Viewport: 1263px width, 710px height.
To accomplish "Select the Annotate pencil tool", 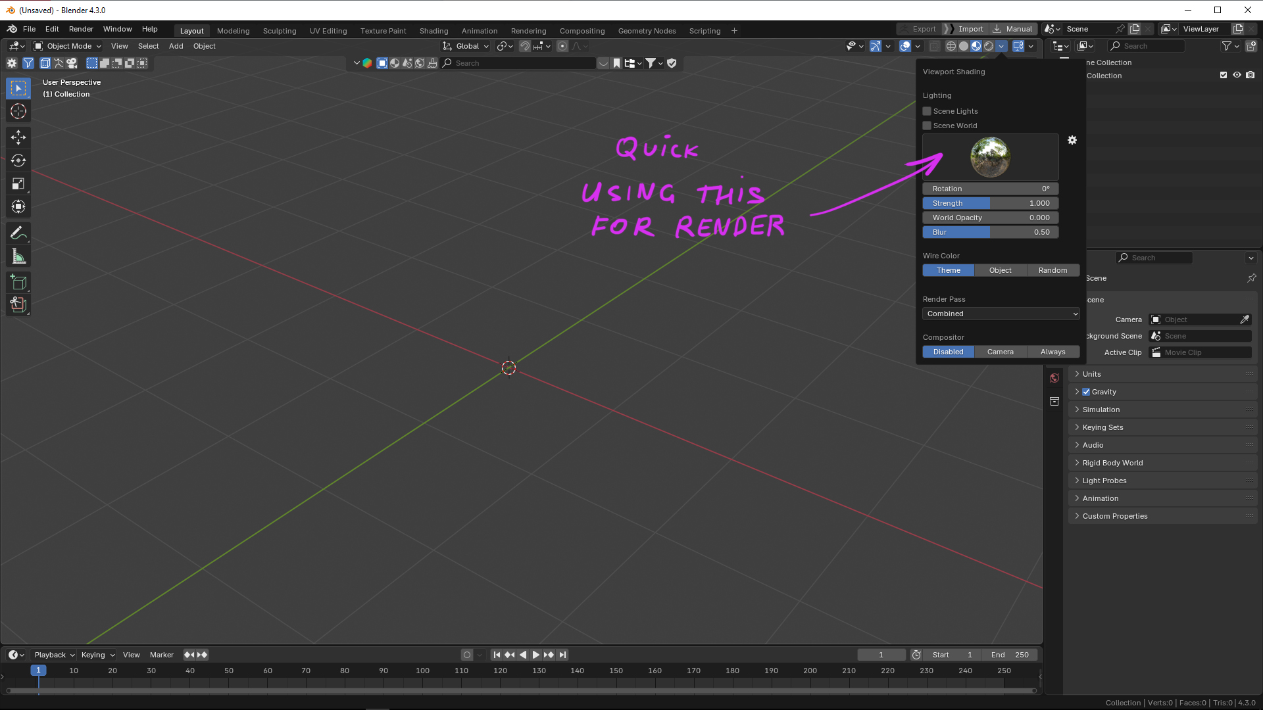I will [18, 233].
